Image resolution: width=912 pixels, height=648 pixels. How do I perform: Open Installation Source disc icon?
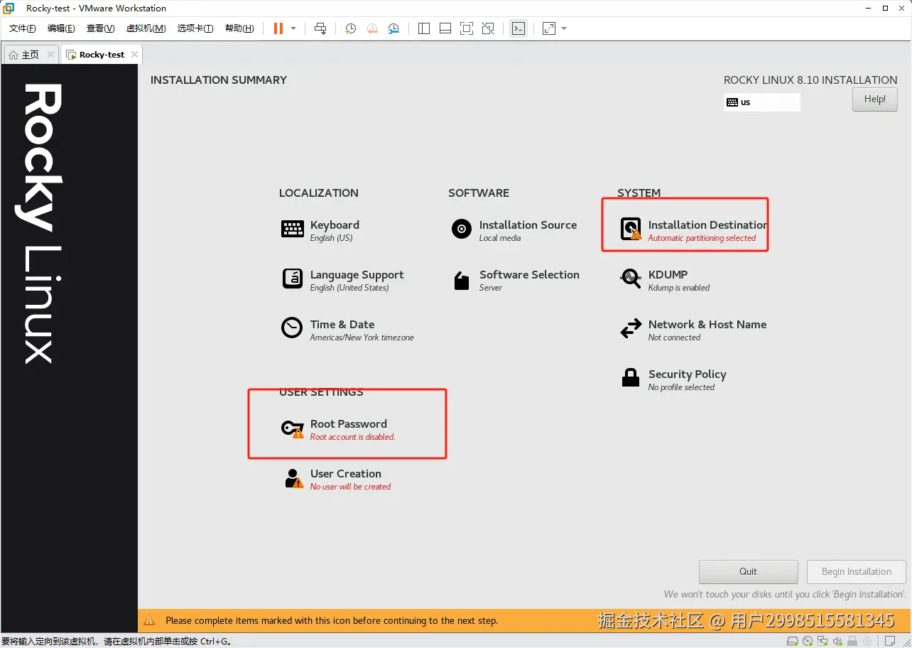(462, 229)
